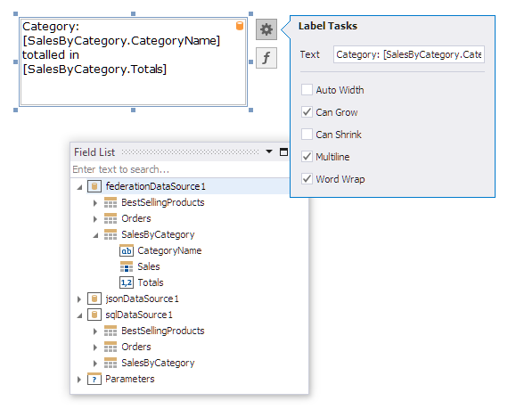
Task: Open the expression editor f button
Action: [x=266, y=58]
